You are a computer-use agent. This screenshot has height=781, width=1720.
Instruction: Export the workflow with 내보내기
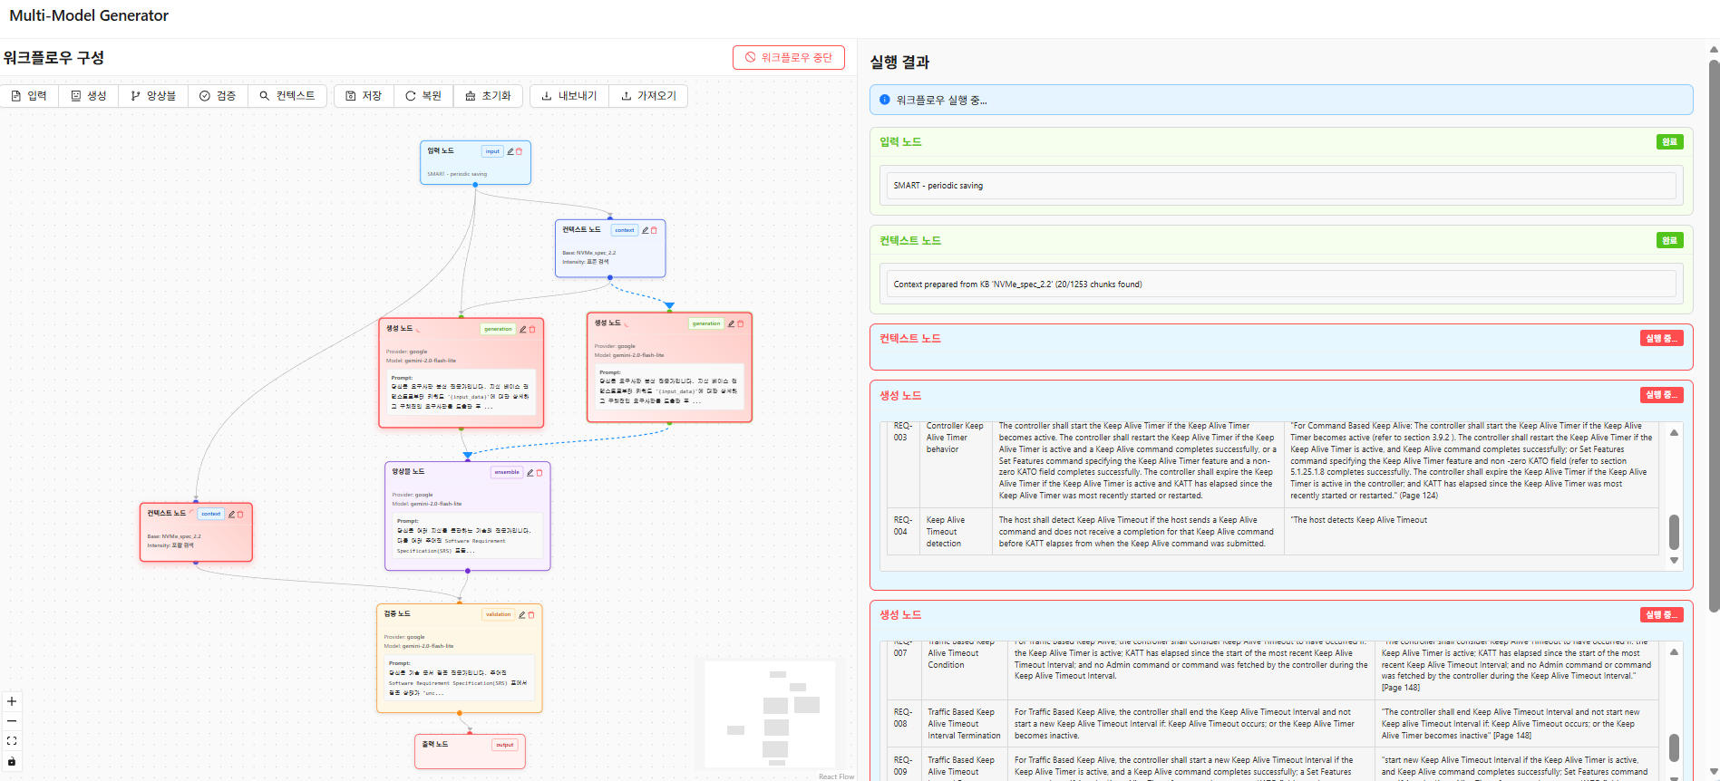point(569,96)
